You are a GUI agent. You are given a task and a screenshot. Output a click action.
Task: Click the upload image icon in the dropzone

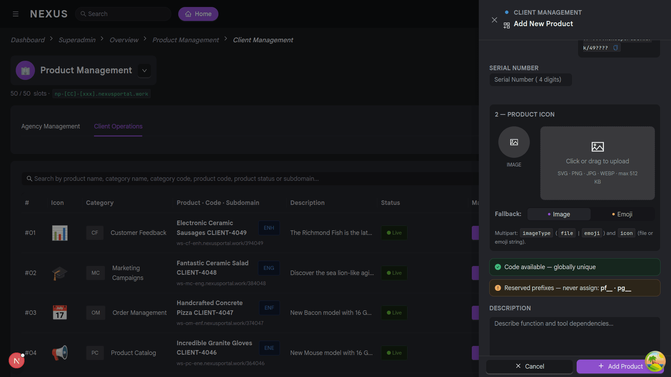pyautogui.click(x=598, y=147)
